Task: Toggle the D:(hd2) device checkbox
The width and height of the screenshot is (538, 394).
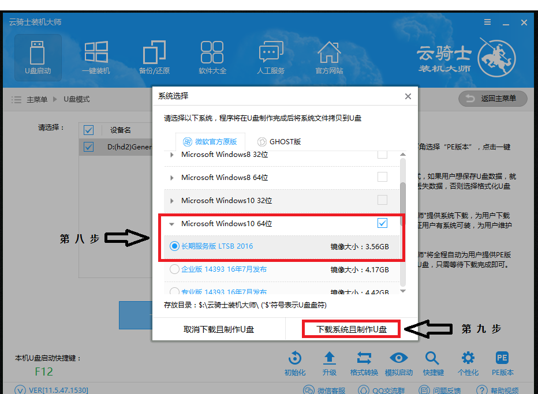Action: (88, 147)
